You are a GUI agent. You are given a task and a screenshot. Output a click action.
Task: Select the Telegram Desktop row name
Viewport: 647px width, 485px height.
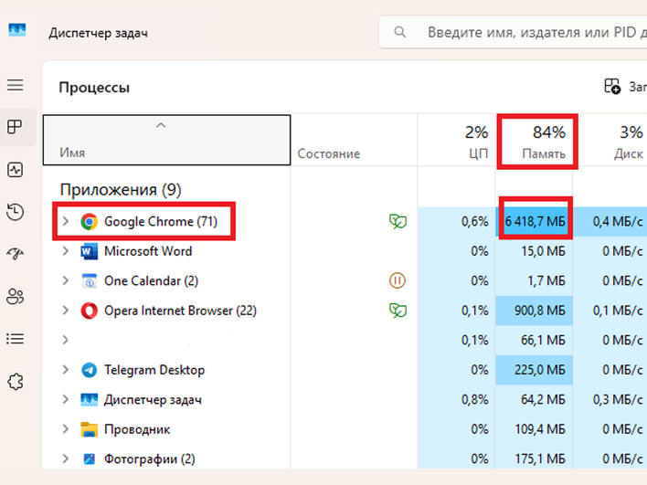154,370
